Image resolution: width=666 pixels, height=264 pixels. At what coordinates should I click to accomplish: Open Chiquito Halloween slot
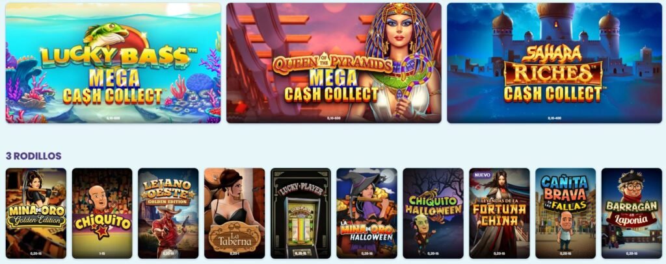point(433,213)
